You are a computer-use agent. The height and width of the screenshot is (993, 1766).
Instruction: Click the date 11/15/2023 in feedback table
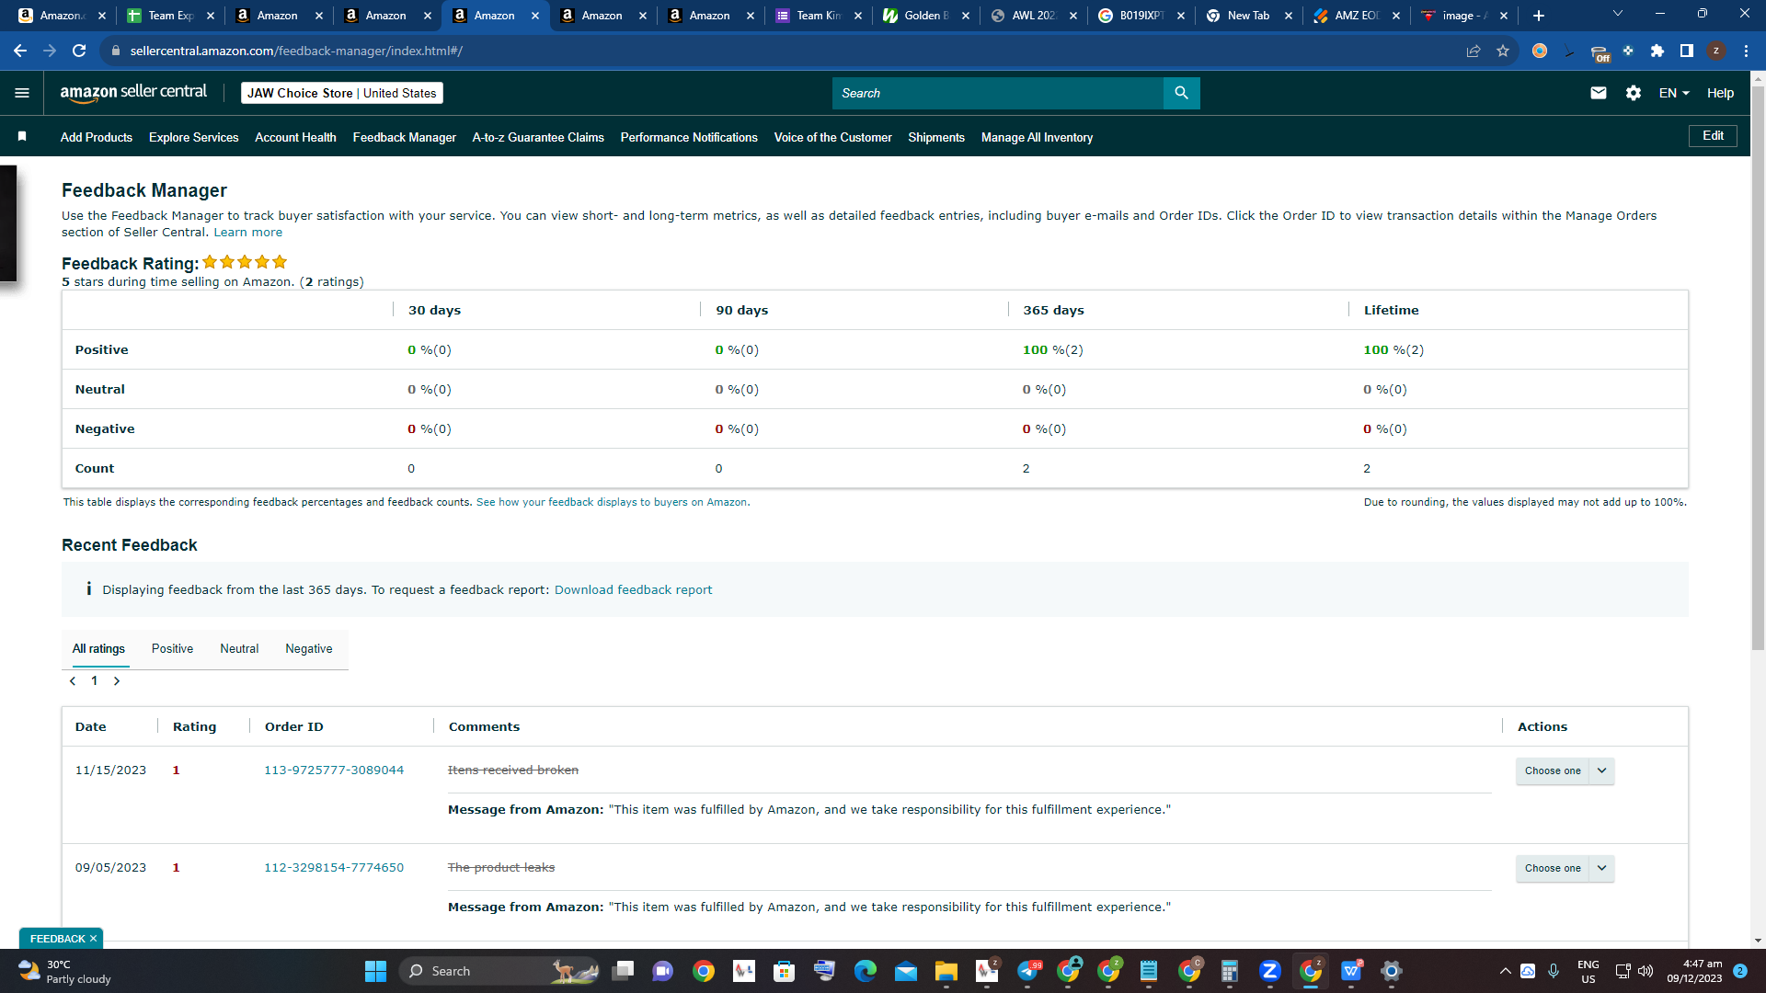[x=110, y=770]
